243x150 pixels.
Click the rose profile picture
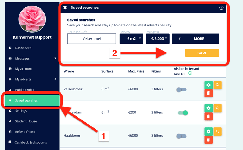32,19
